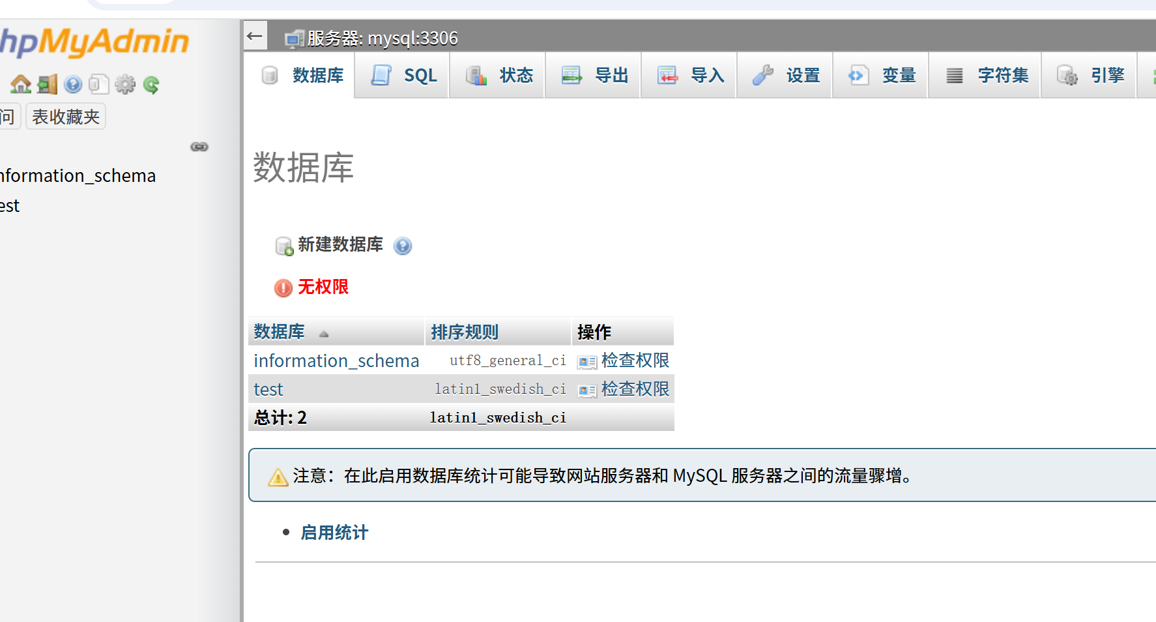Click 启用统计 link
Image resolution: width=1156 pixels, height=622 pixels.
334,533
